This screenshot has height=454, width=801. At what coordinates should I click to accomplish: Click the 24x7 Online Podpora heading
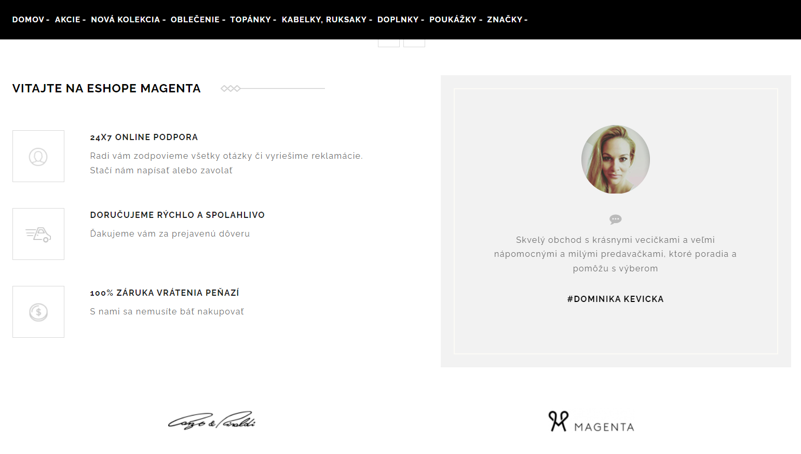click(144, 137)
